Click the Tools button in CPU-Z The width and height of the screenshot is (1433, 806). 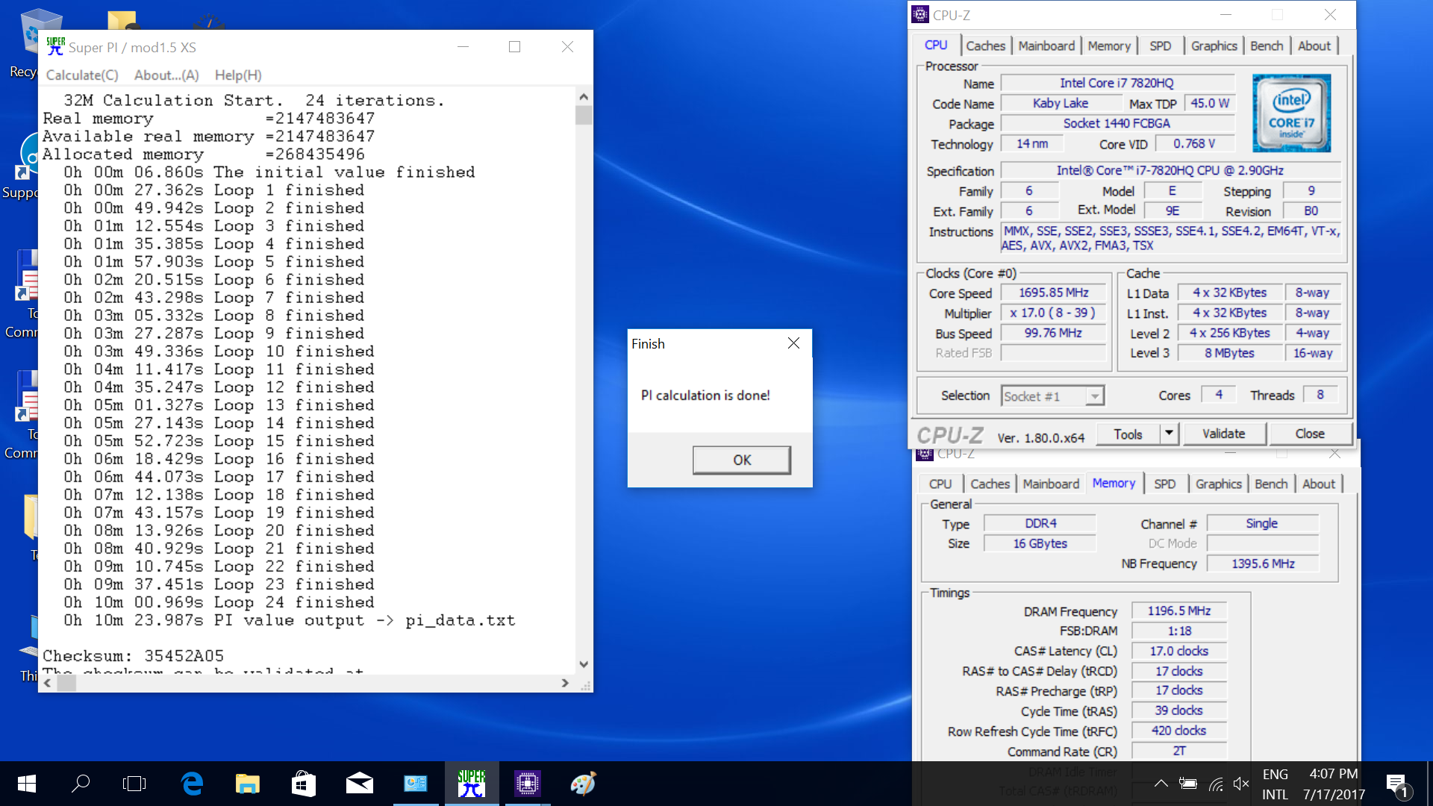[x=1128, y=434]
